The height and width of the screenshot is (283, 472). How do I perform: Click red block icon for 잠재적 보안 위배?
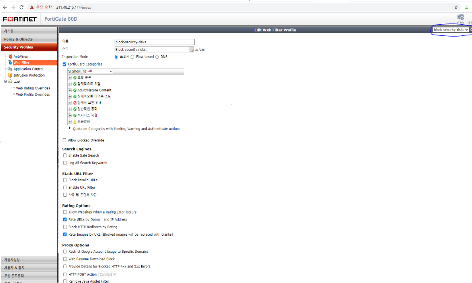[75, 103]
